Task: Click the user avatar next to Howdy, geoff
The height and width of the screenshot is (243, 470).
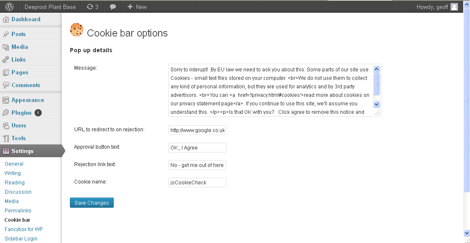Action: tap(454, 7)
